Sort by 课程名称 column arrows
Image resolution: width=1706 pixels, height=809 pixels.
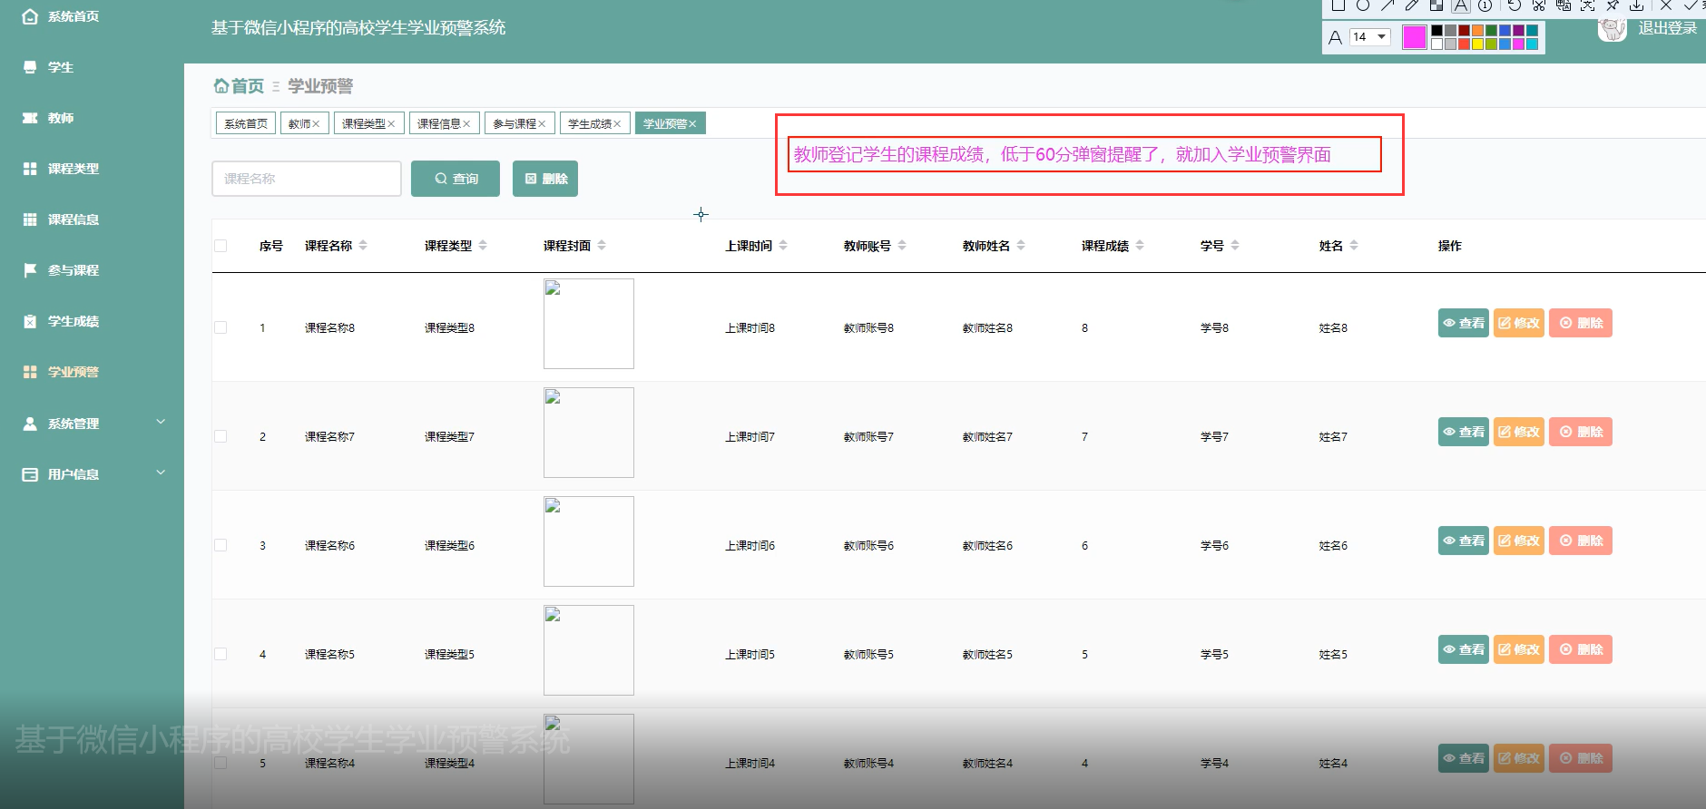point(363,245)
